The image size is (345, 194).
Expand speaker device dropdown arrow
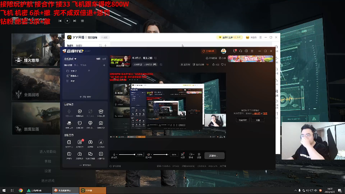click(x=151, y=155)
